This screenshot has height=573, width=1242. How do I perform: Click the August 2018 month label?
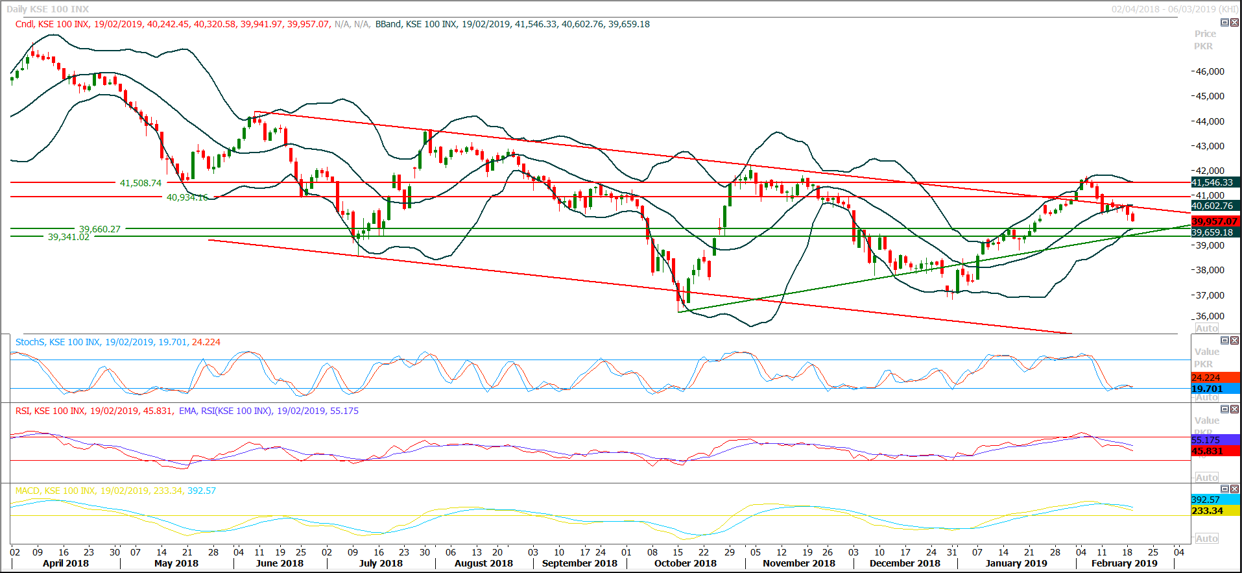pyautogui.click(x=484, y=563)
